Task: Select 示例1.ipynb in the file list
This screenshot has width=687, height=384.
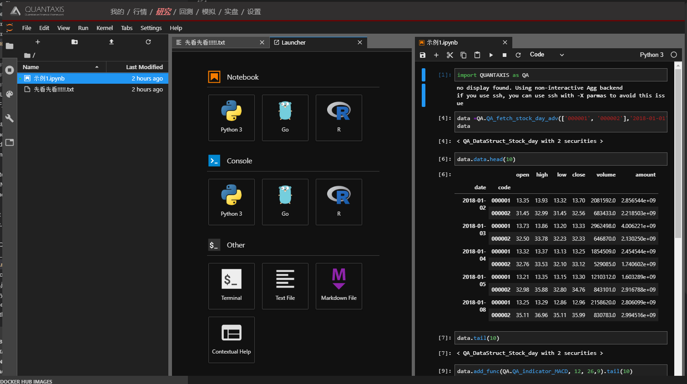Action: (x=93, y=78)
